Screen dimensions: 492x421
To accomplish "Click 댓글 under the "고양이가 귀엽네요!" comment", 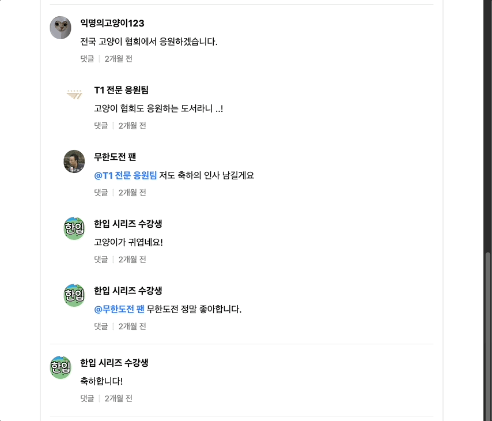I will tap(101, 260).
